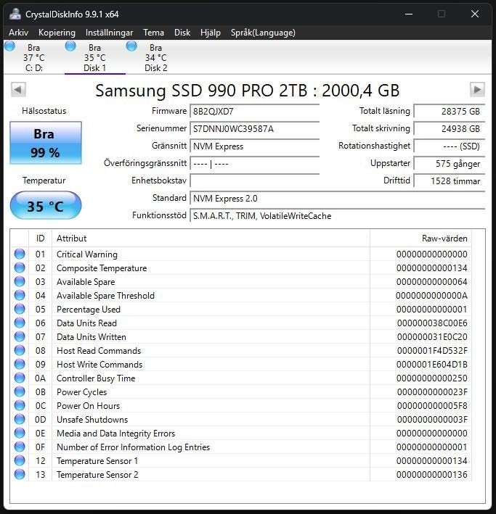
Task: Open the Språk(Language) menu
Action: [x=263, y=33]
